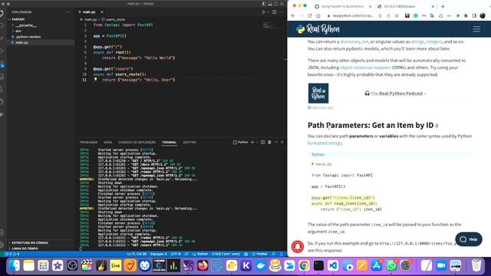The width and height of the screenshot is (491, 276).
Task: Open the Chrome Extensions puzzle icon
Action: [x=466, y=15]
